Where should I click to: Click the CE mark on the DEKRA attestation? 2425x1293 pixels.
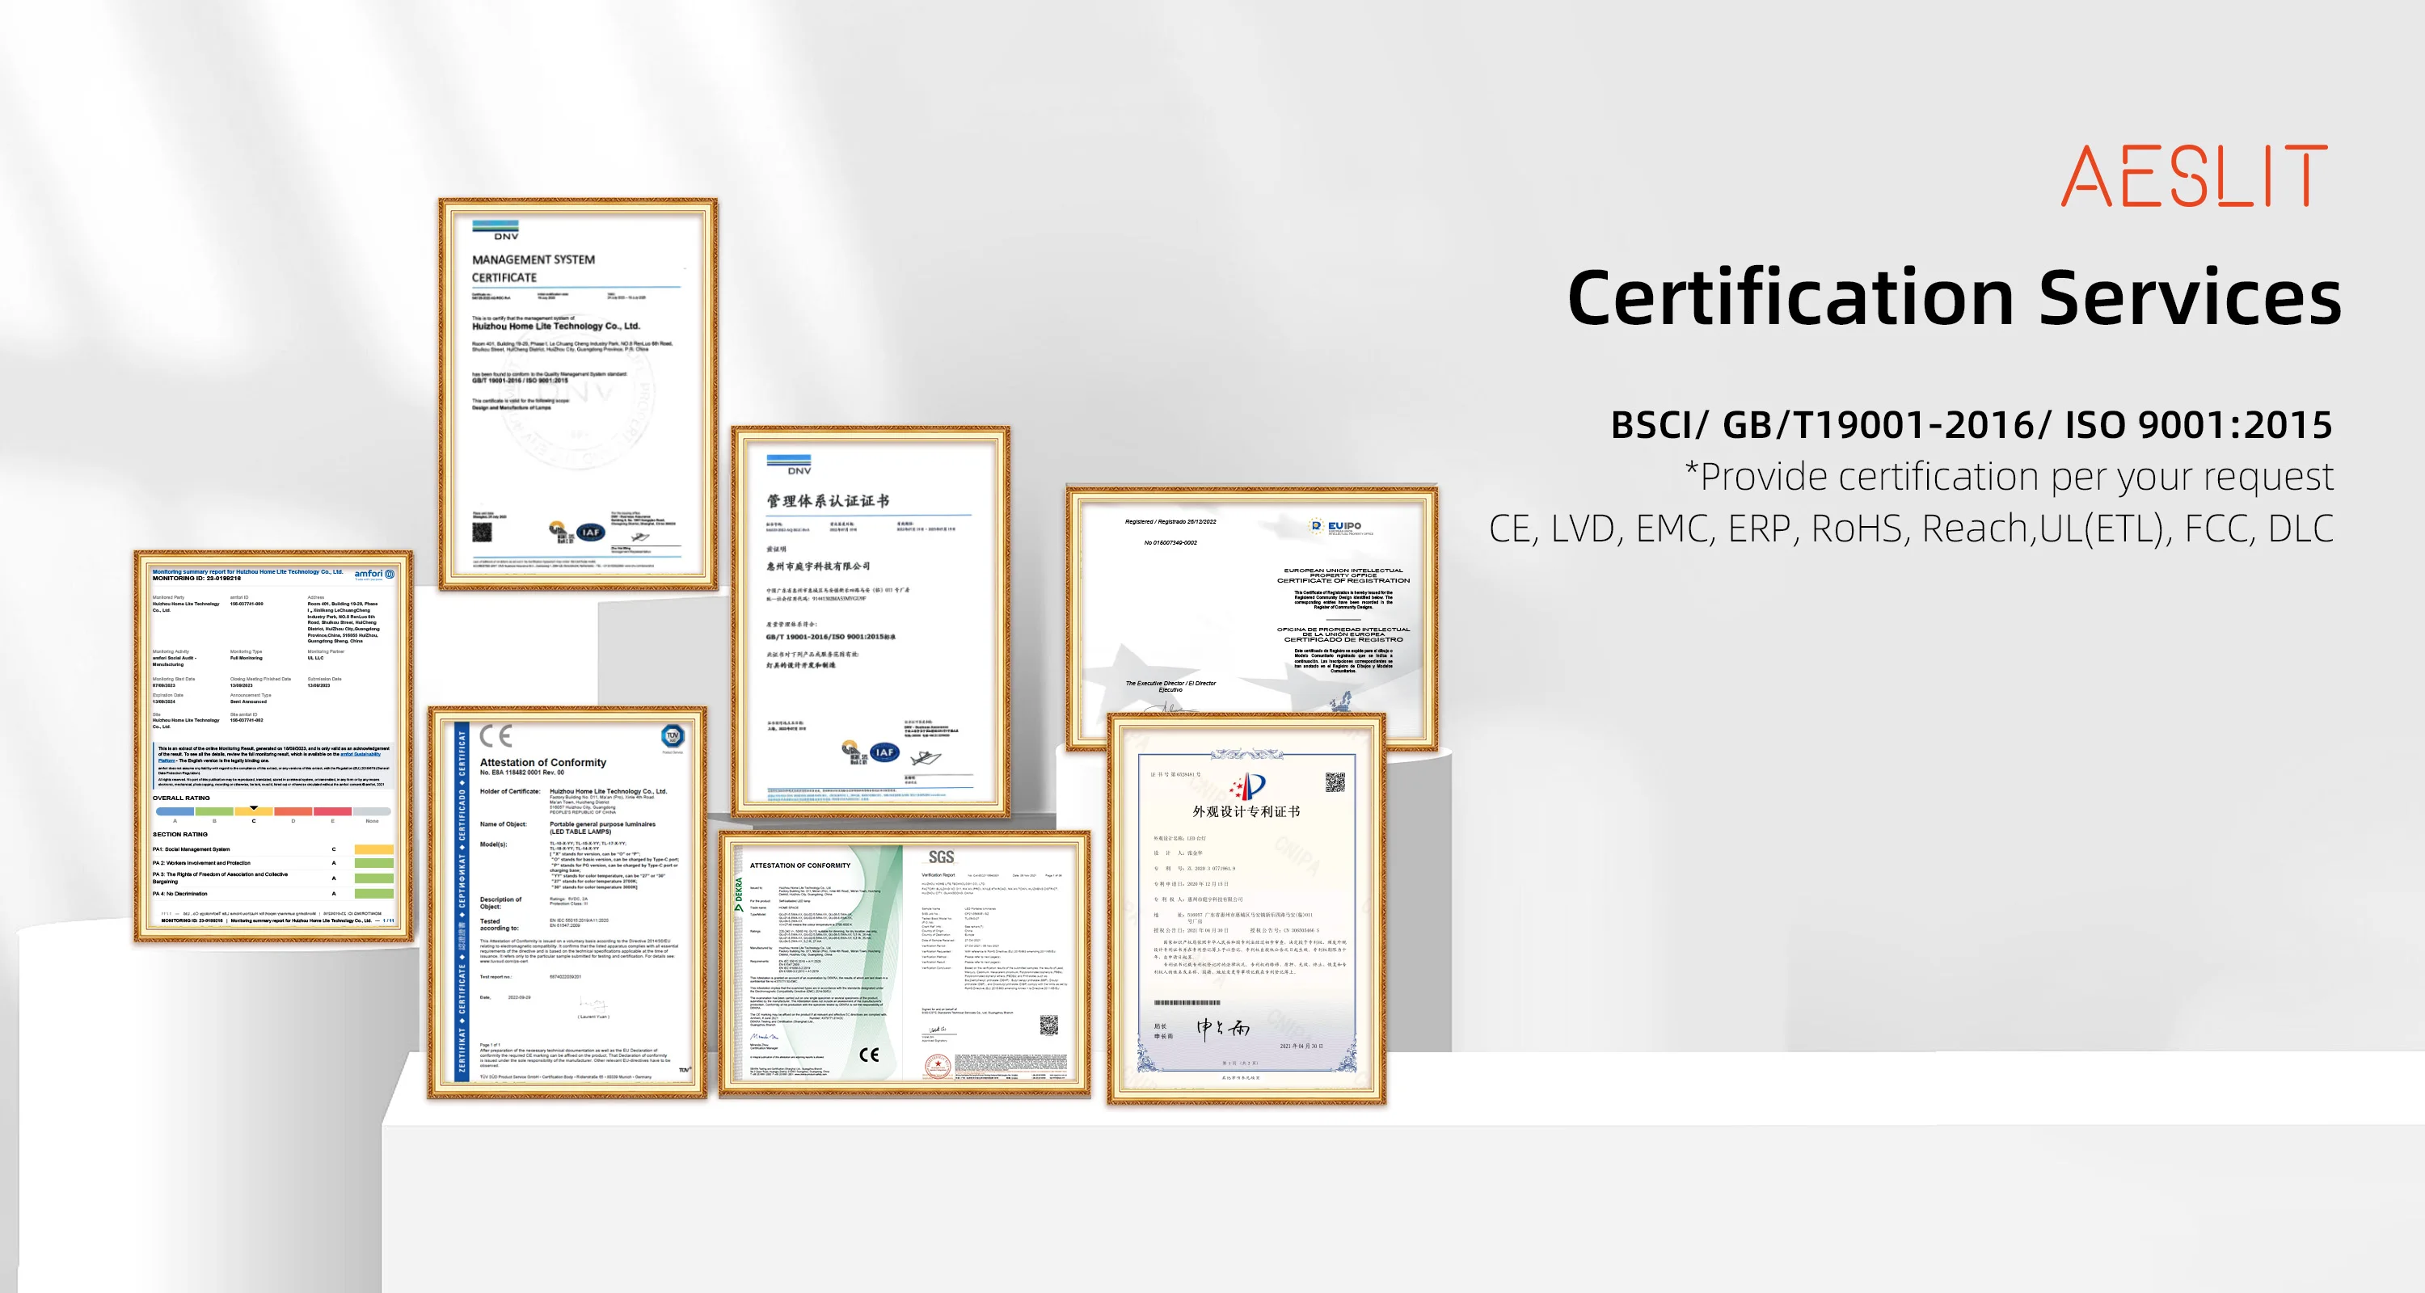[869, 1054]
